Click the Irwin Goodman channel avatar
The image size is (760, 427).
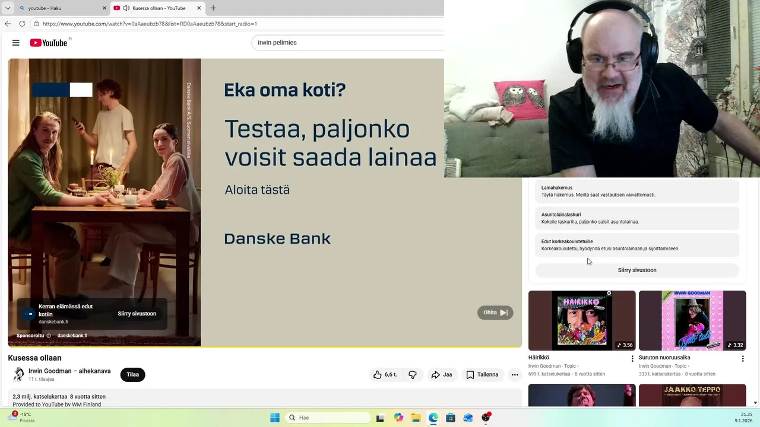click(x=18, y=374)
